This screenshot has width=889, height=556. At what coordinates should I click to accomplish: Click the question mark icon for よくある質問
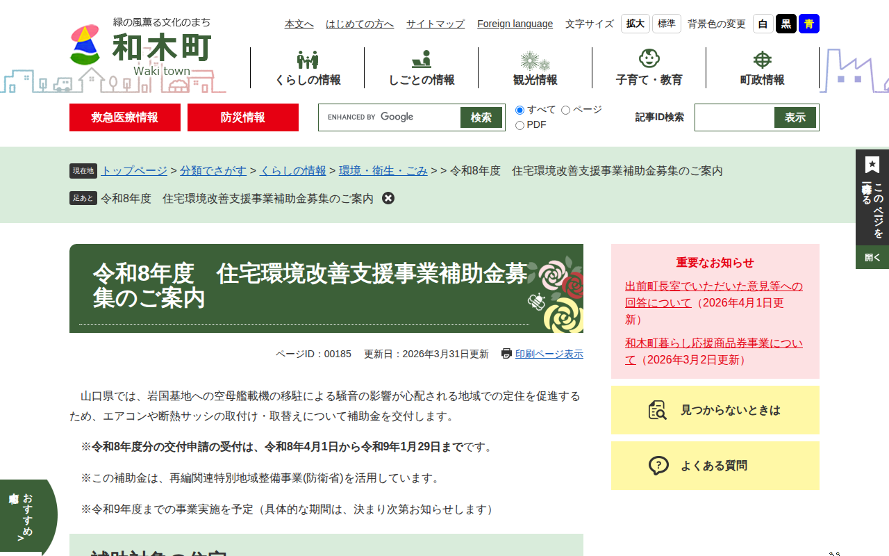click(x=658, y=466)
